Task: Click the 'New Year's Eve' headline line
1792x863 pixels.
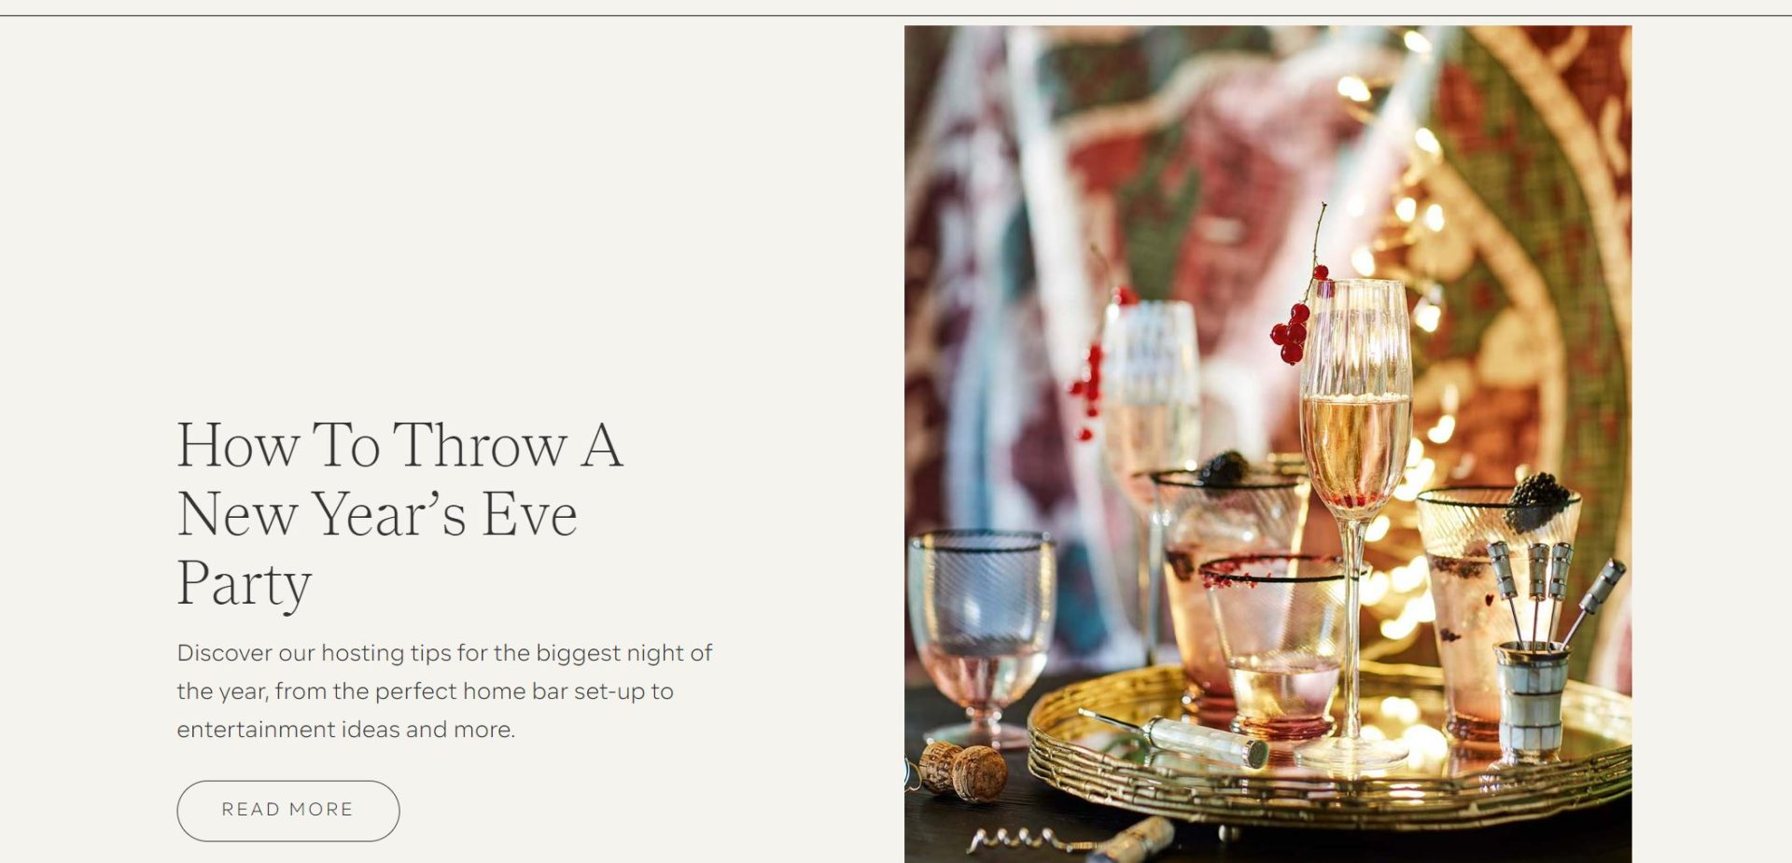Action: click(377, 515)
